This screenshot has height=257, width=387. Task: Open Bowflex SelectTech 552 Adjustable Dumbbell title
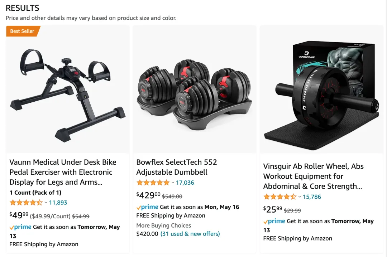tap(176, 167)
